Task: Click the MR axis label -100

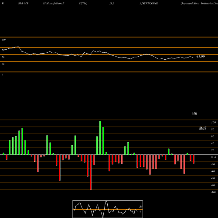Action: point(214,192)
